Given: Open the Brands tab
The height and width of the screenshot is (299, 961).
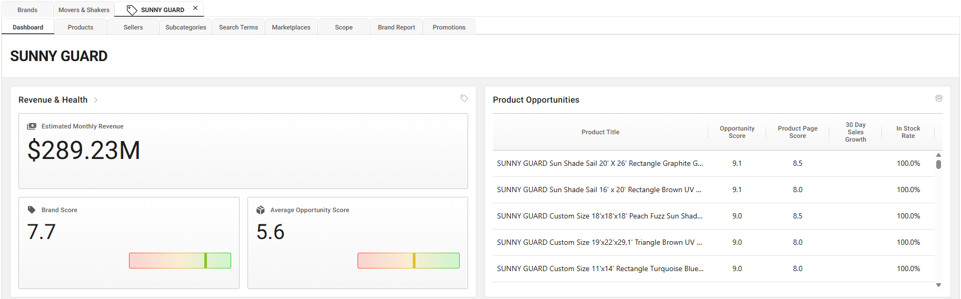Looking at the screenshot, I should pos(27,10).
